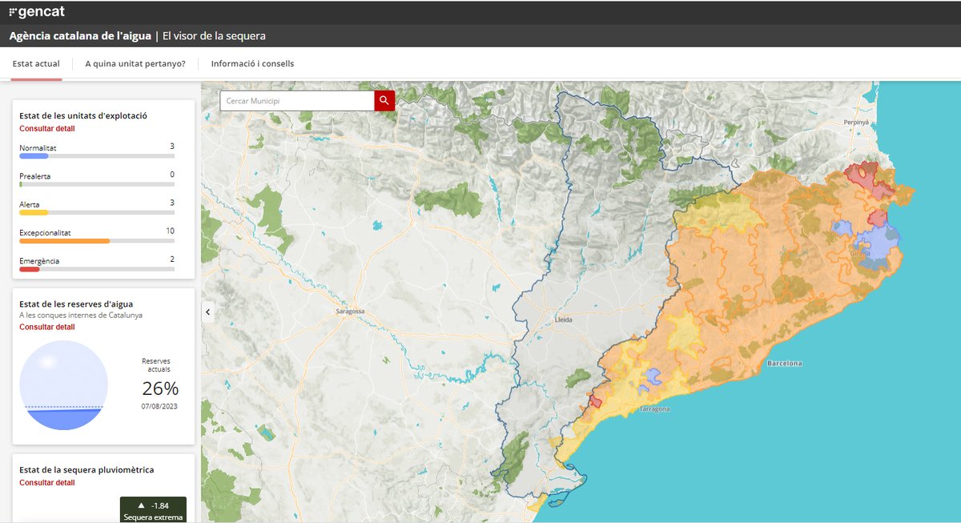
Task: Collapse the side panel using the chevron
Action: 207,312
